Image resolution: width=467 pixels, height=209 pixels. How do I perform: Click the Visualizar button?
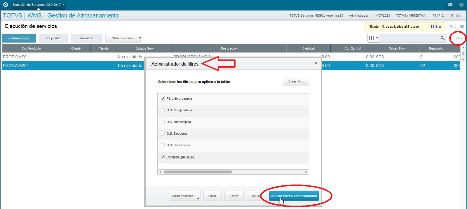tap(87, 38)
